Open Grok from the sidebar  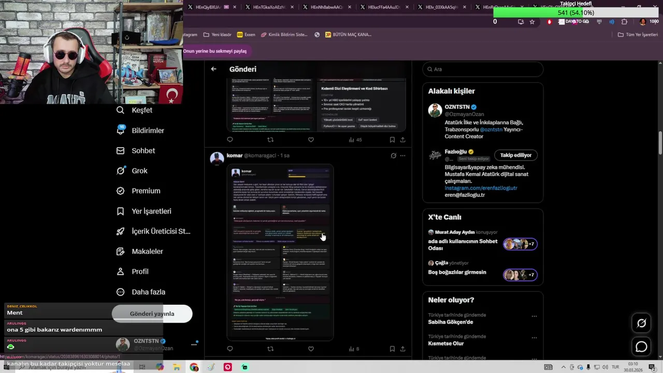(132, 171)
